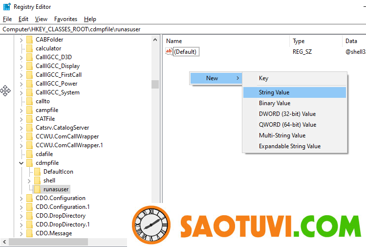The image size is (366, 247).
Task: Select the CATFile key
Action: tap(45, 119)
